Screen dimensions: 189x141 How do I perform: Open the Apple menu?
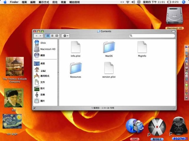pyautogui.click(x=5, y=2)
